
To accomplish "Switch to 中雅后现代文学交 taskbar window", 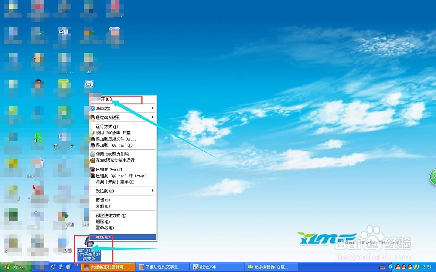I will [x=163, y=267].
